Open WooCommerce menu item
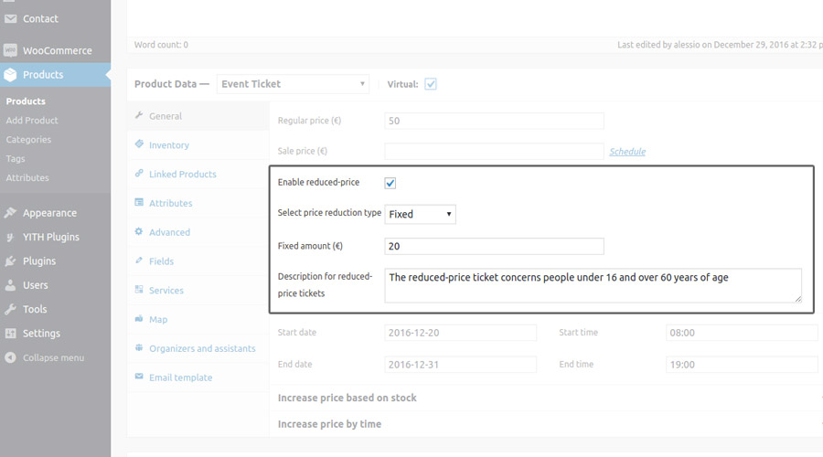The width and height of the screenshot is (823, 457). coord(55,50)
